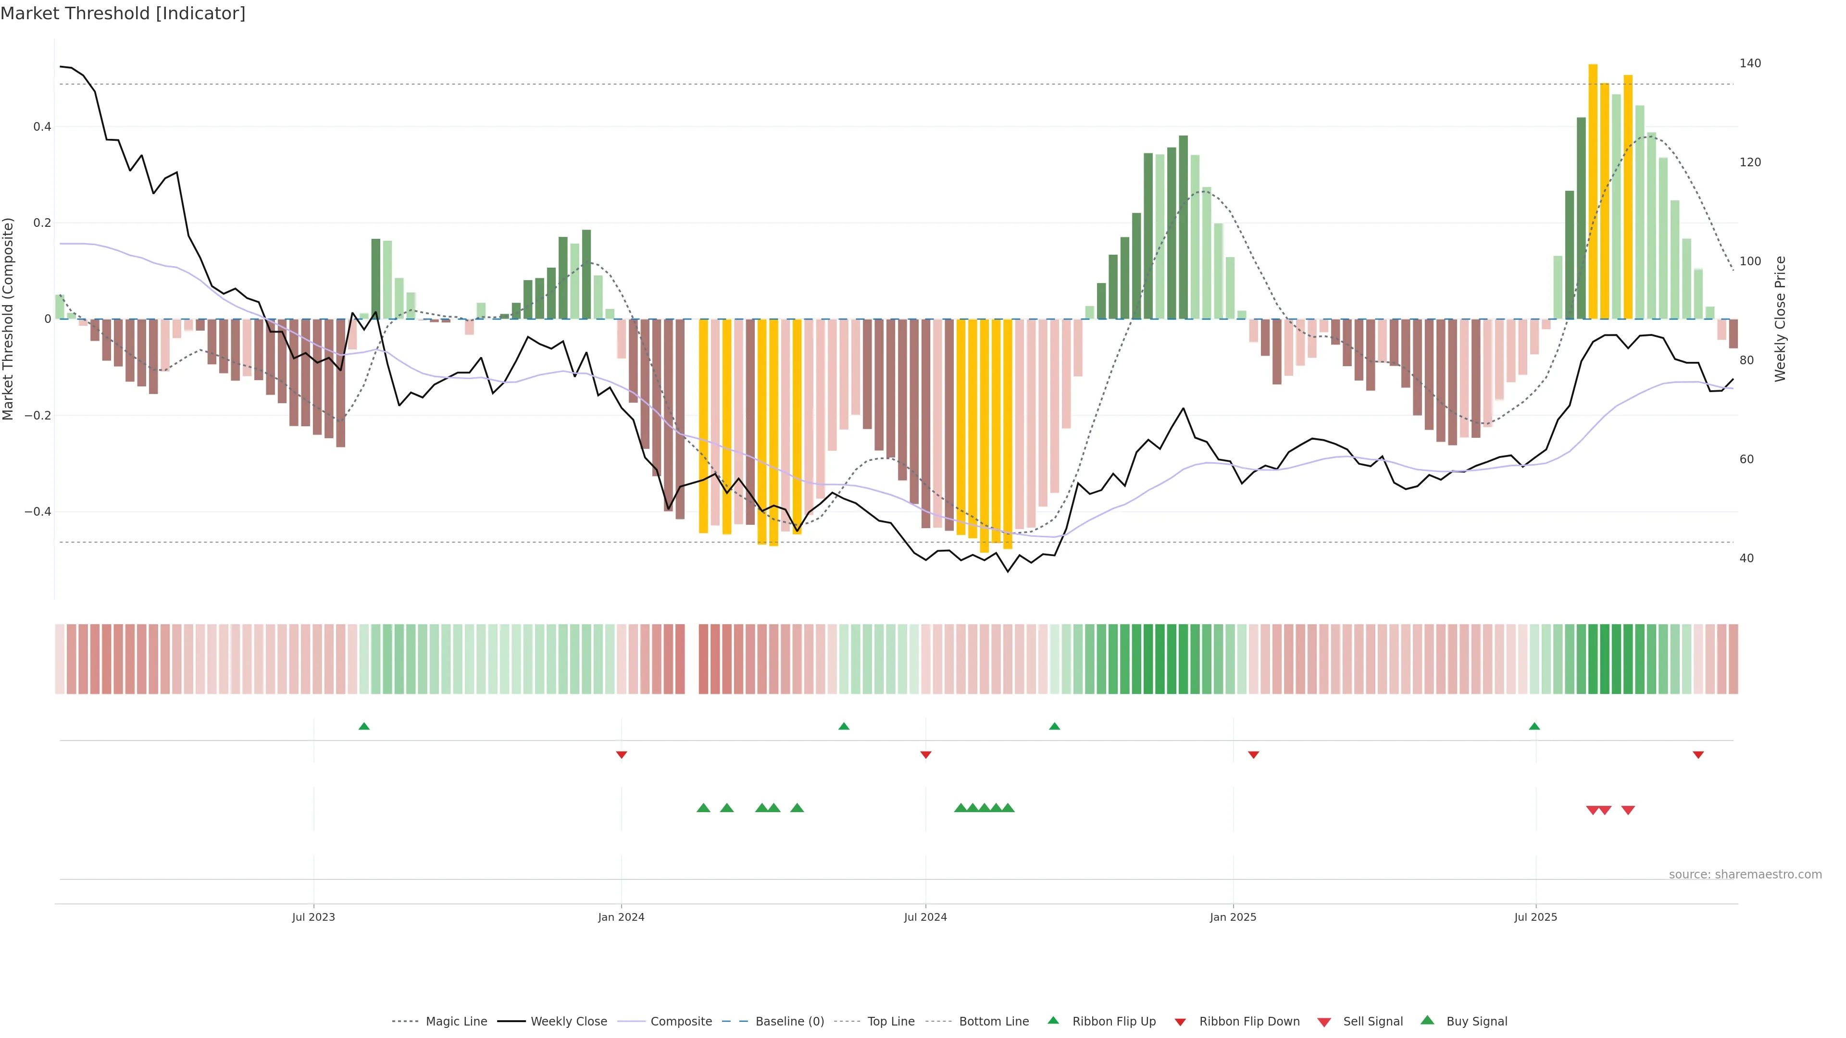Click the first Ribbon Flip Up marker after Jul 2023
The height and width of the screenshot is (1038, 1846).
click(364, 727)
